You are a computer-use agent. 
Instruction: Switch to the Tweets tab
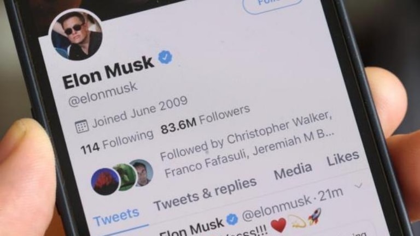tap(116, 217)
